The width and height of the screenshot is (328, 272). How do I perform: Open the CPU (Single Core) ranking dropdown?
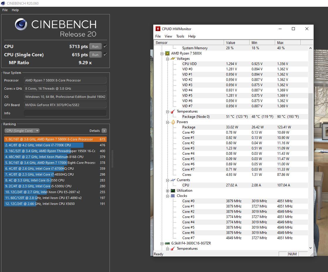22,131
